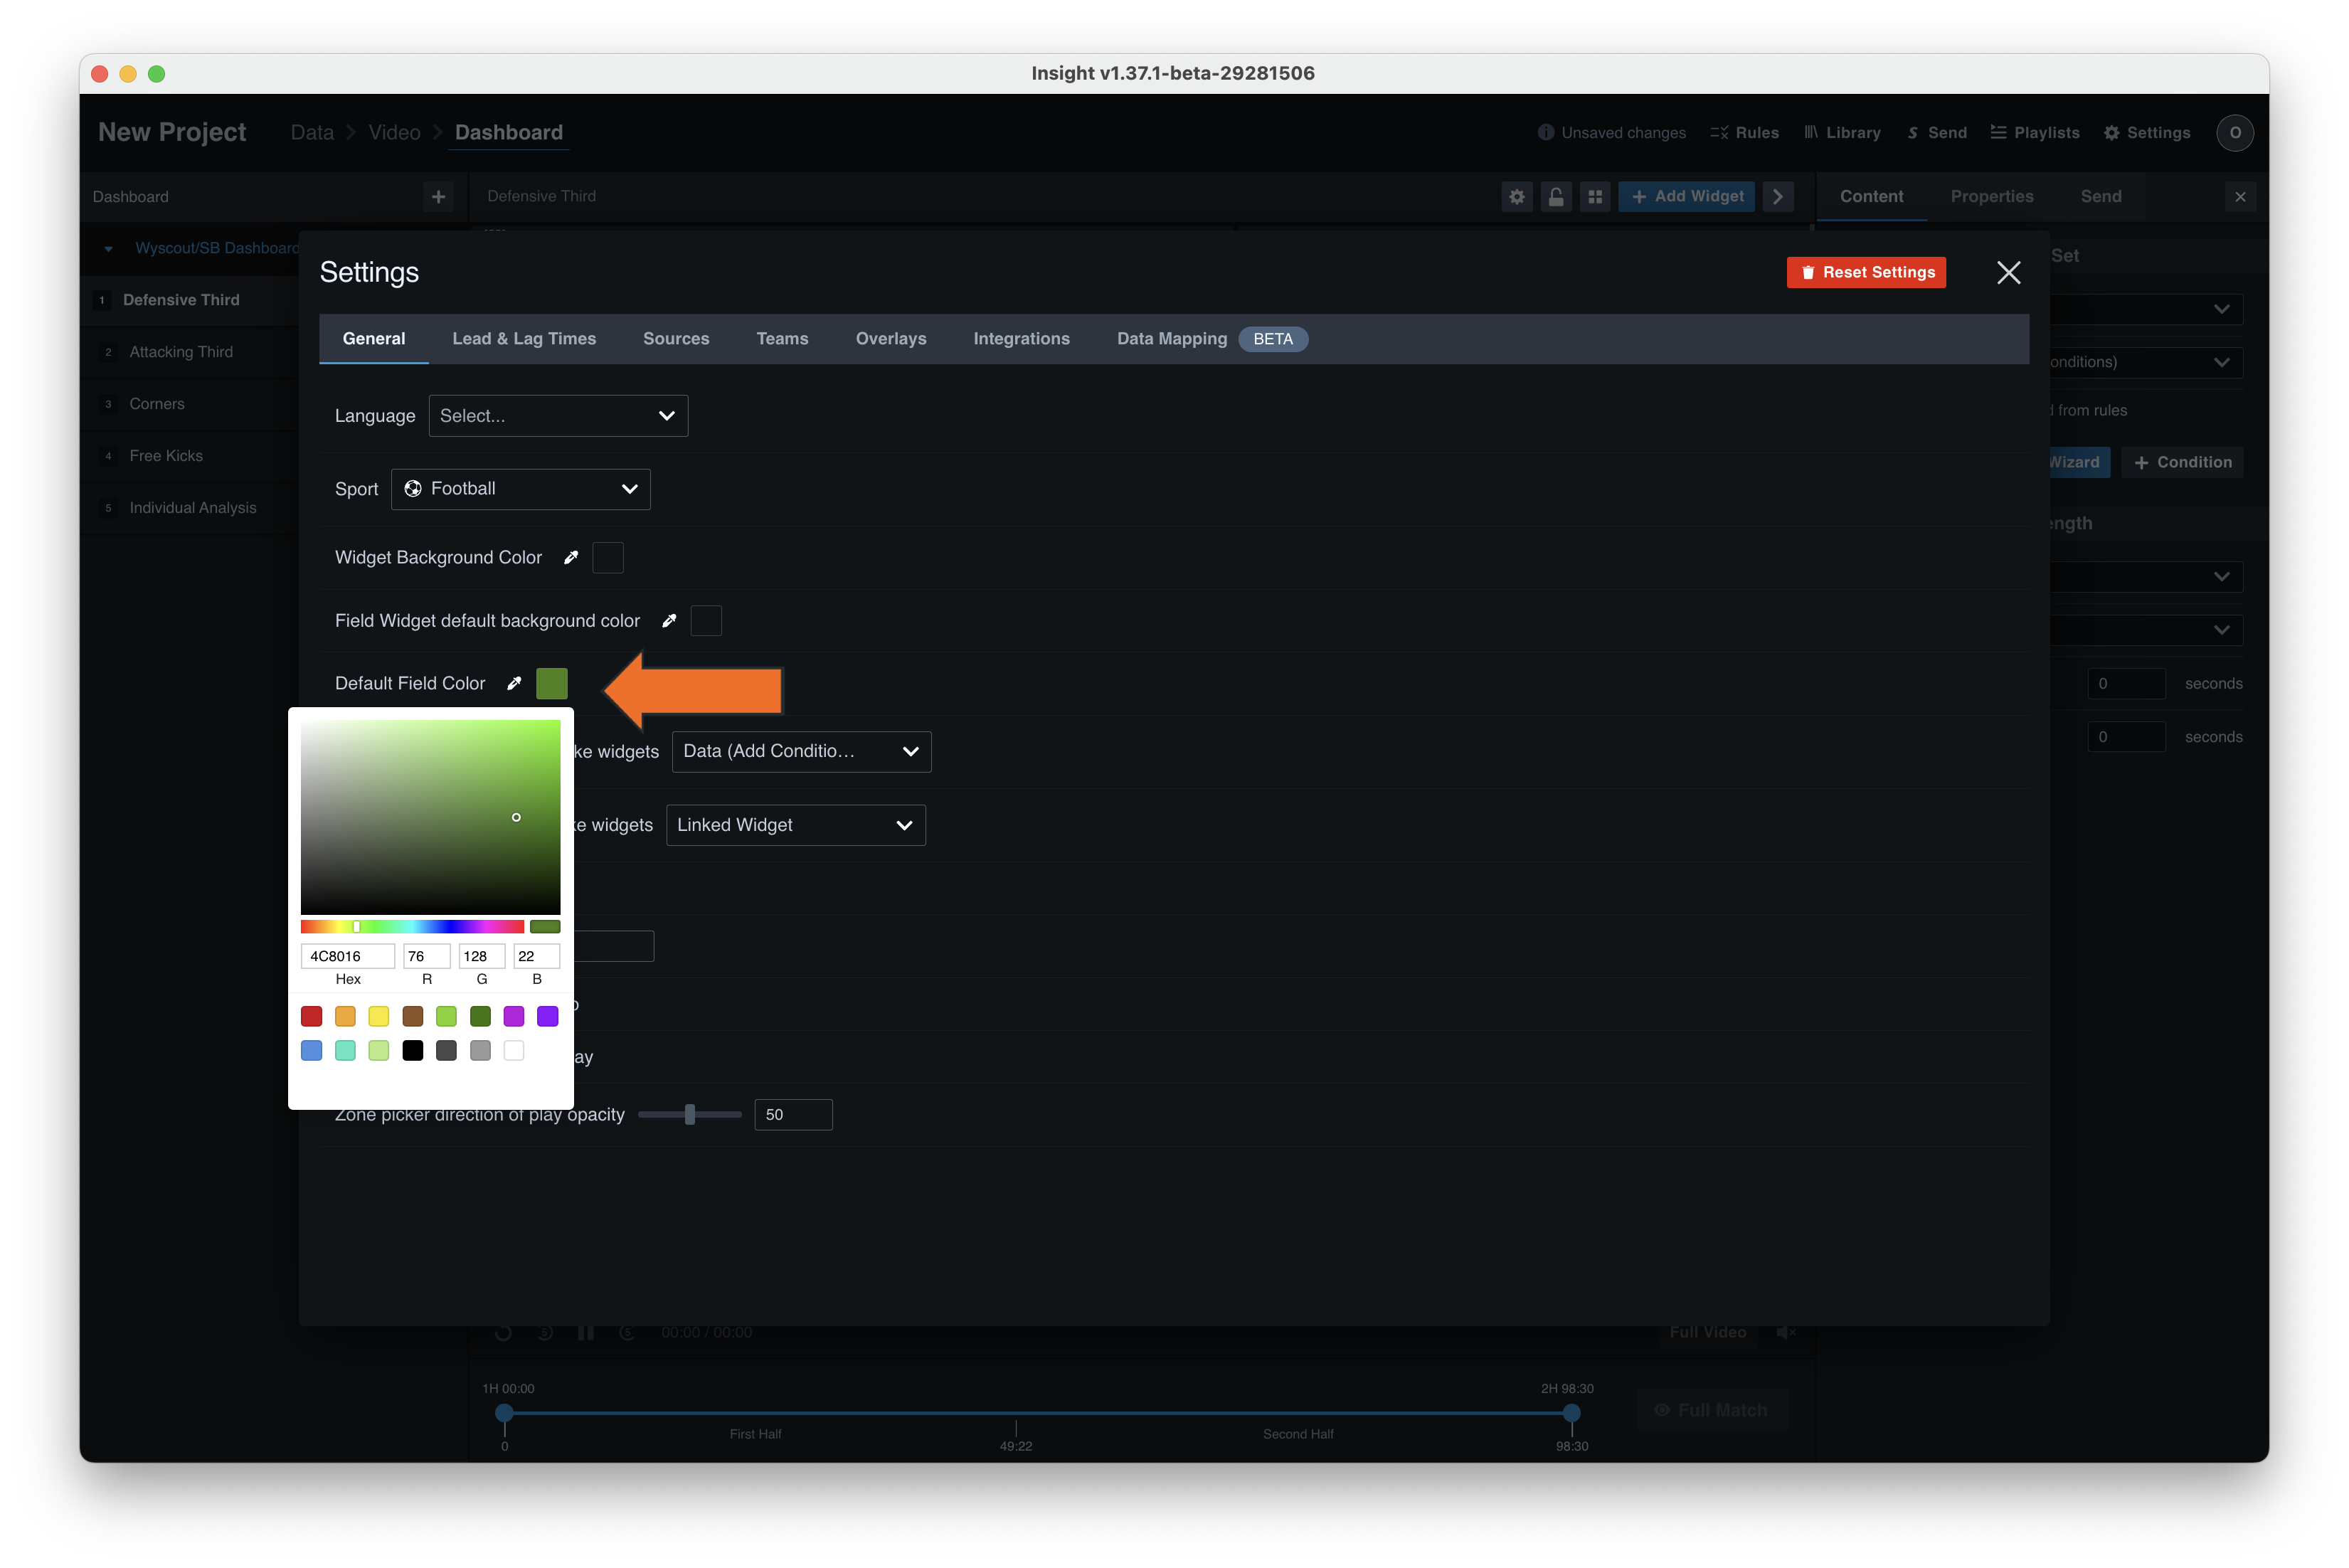Switch to Lead & Lag Times tab

524,339
